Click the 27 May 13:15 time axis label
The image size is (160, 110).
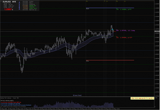(x=20, y=109)
